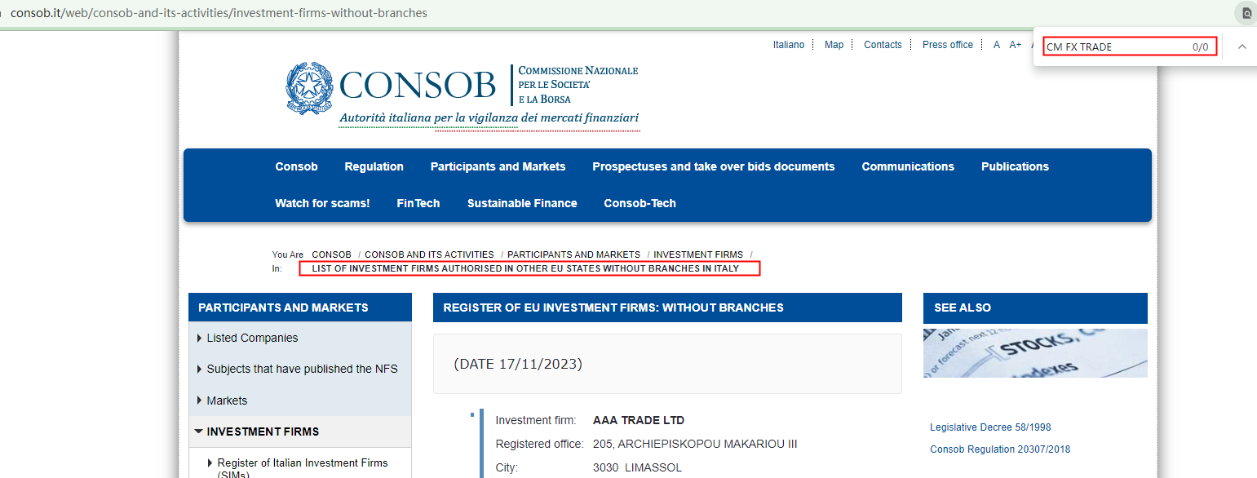Open the Map link
The height and width of the screenshot is (478, 1257).
point(834,45)
